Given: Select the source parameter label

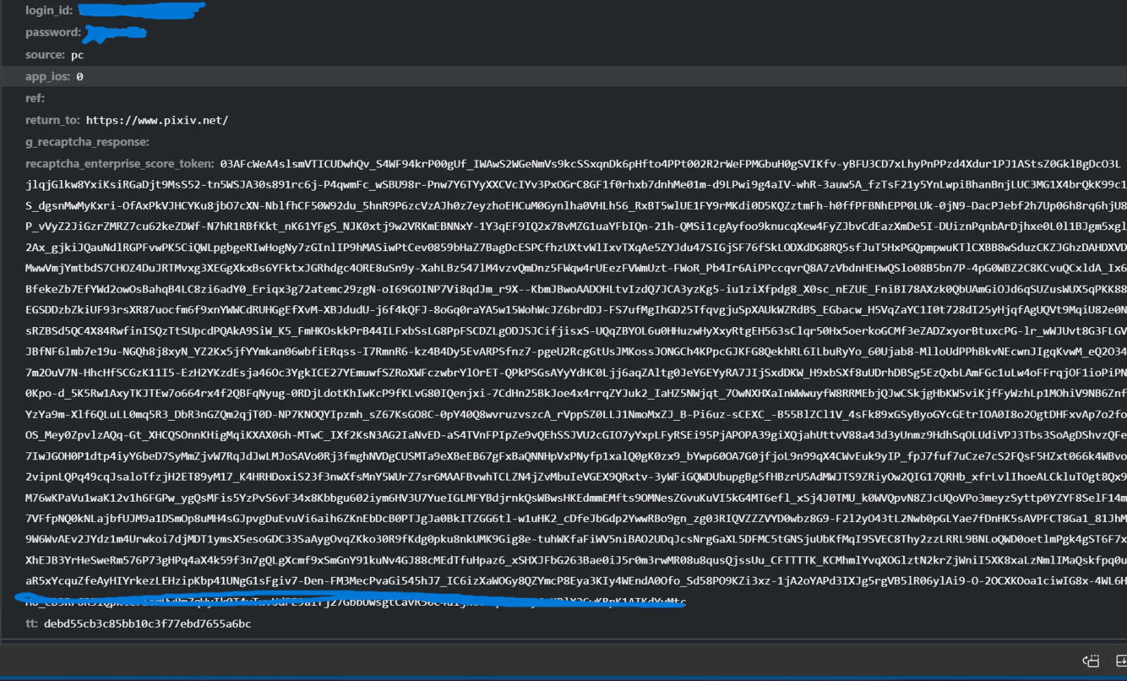Looking at the screenshot, I should click(x=45, y=55).
